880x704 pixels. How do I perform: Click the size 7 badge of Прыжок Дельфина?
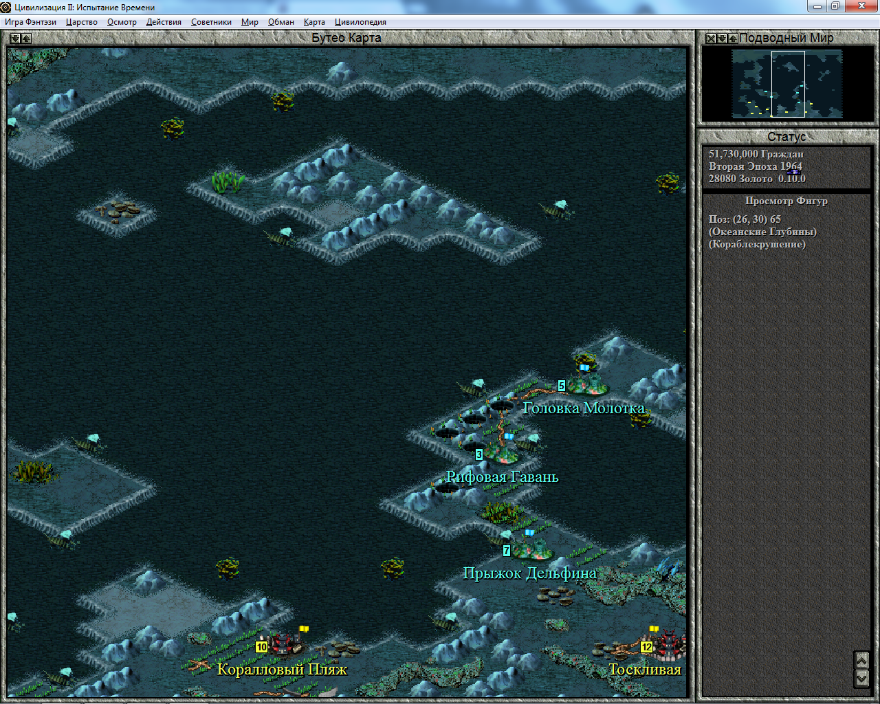click(507, 551)
